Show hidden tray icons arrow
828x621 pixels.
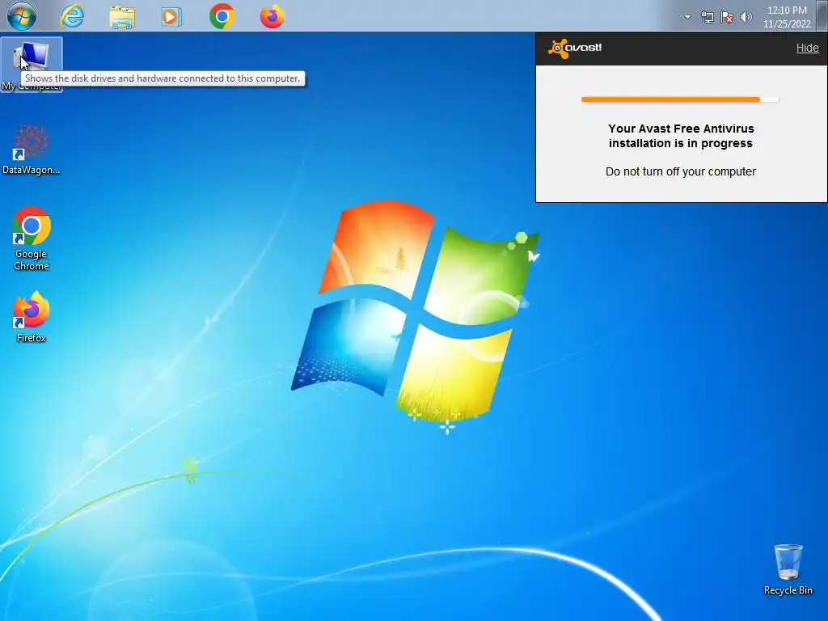[687, 17]
